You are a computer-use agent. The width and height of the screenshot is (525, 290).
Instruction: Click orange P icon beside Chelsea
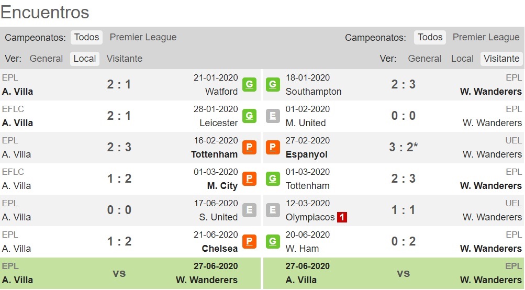pos(250,242)
